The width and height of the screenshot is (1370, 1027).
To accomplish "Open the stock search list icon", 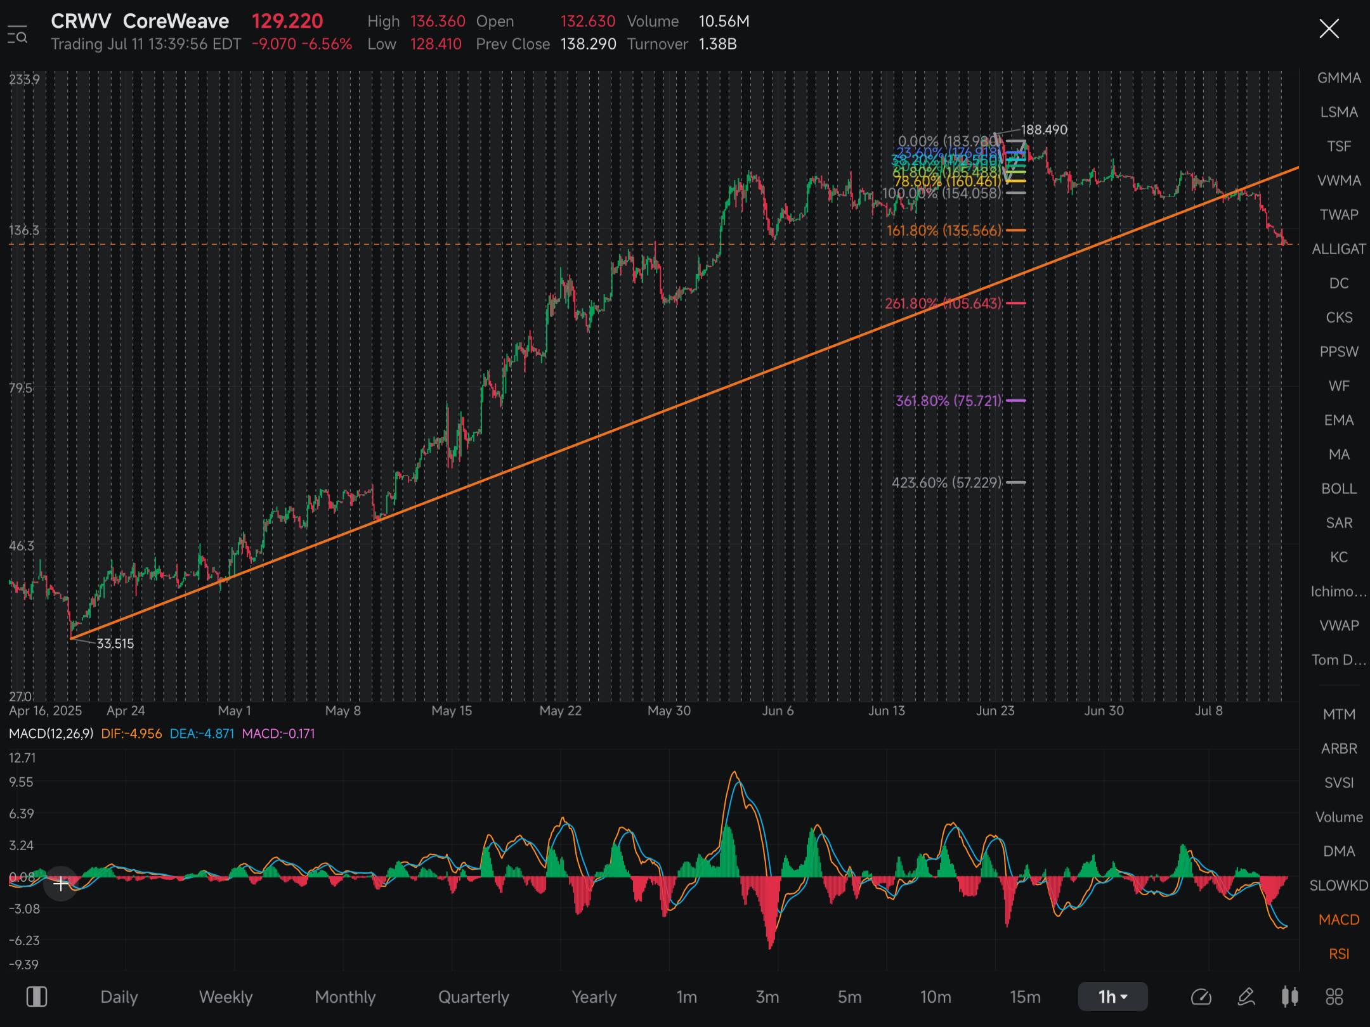I will point(17,35).
